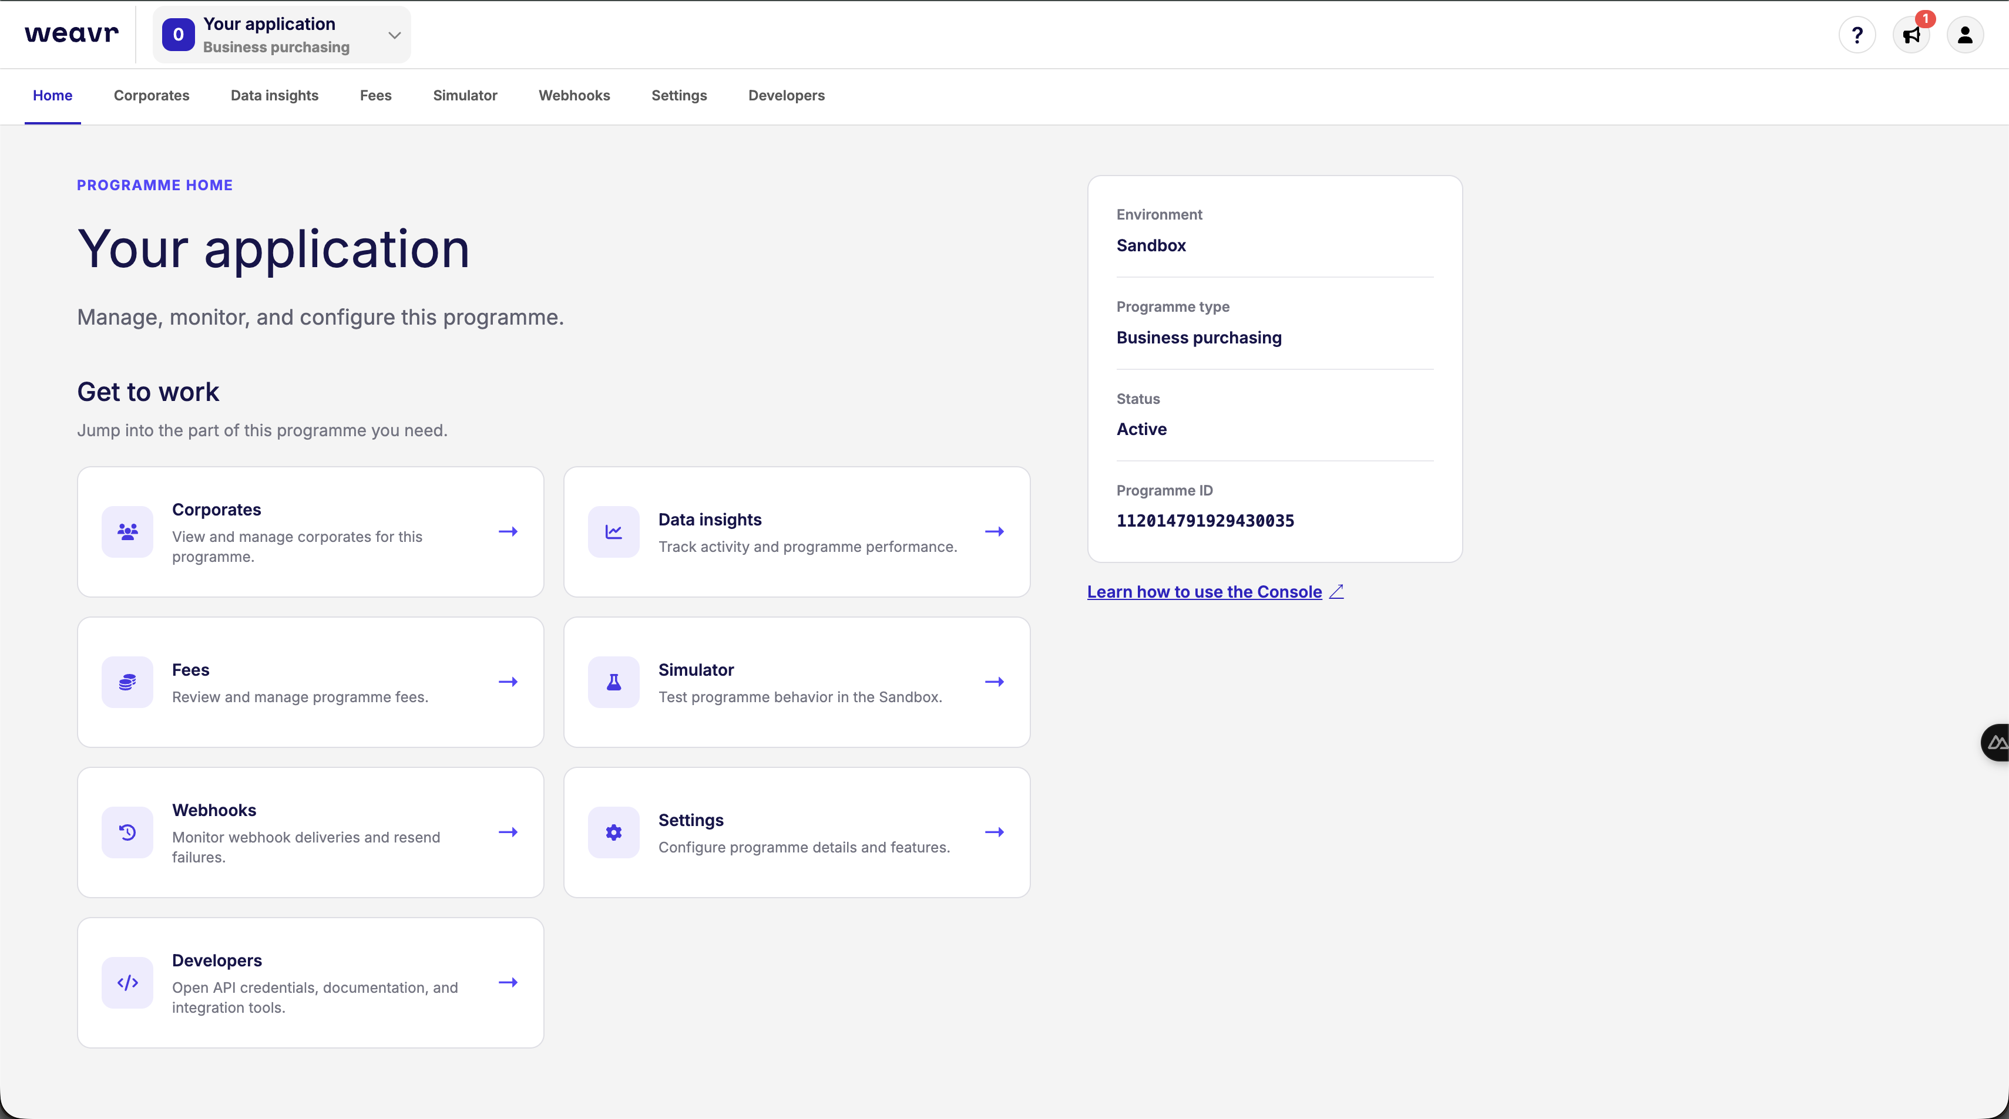Open the Corporates tab
2009x1119 pixels.
(x=152, y=95)
